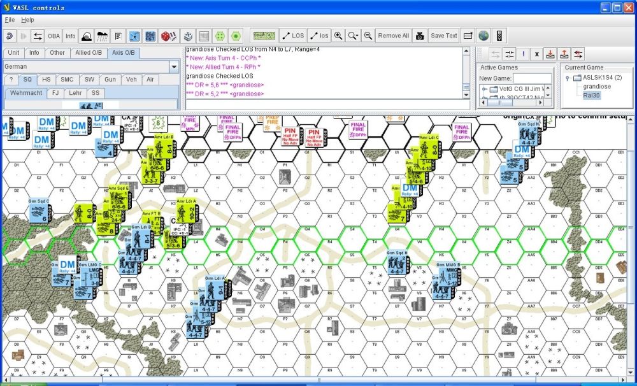
Task: Click the red upload tray icon
Action: (x=564, y=54)
